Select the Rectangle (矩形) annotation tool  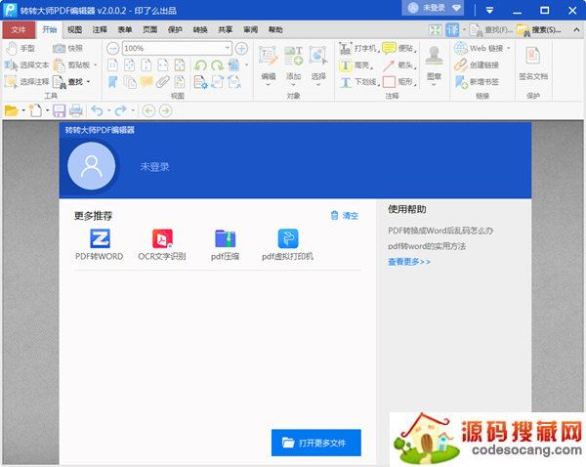coord(398,82)
